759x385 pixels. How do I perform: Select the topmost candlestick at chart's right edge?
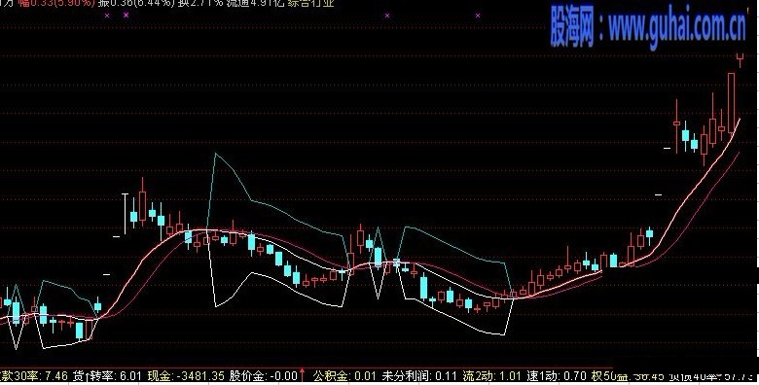coord(741,59)
